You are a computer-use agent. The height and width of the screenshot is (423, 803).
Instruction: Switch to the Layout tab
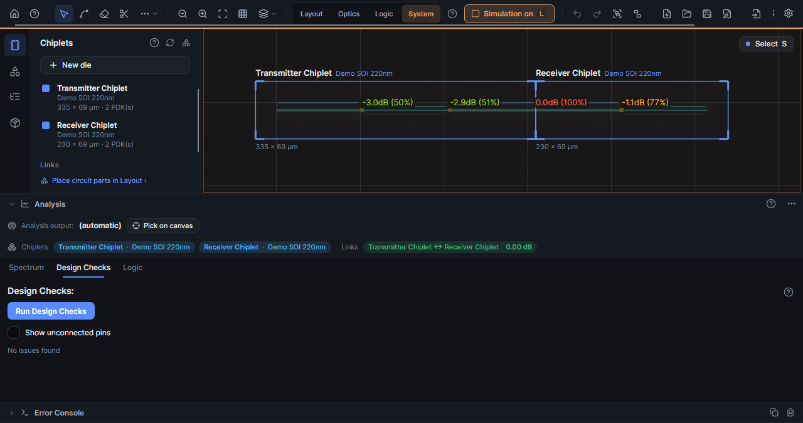tap(312, 14)
